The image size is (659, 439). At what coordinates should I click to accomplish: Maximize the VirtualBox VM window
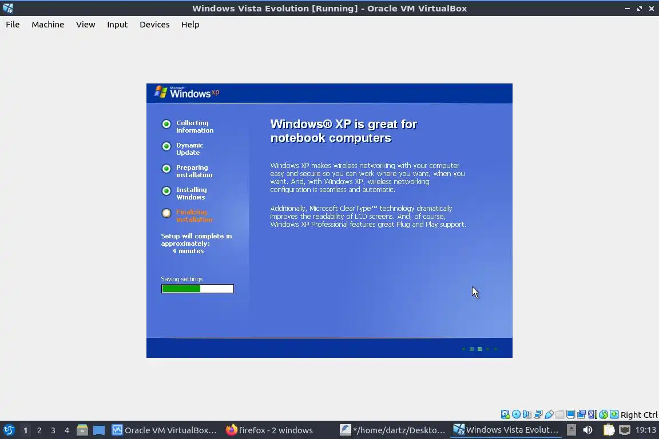click(639, 9)
